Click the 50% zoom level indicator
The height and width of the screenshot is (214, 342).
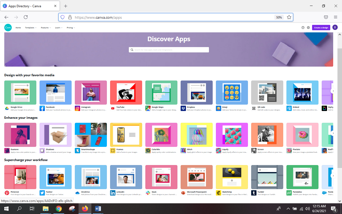(279, 17)
